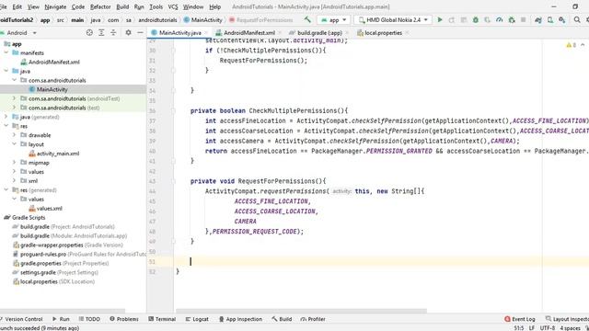Click the Make Project hammer icon

pyautogui.click(x=307, y=20)
